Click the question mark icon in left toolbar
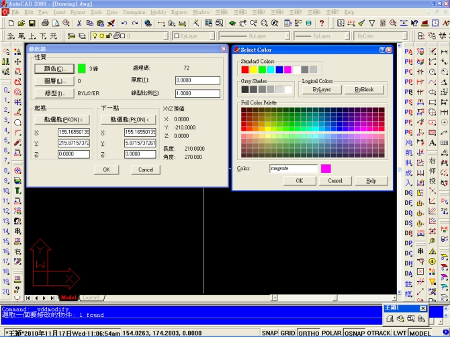Image resolution: width=450 pixels, height=337 pixels. (17, 289)
